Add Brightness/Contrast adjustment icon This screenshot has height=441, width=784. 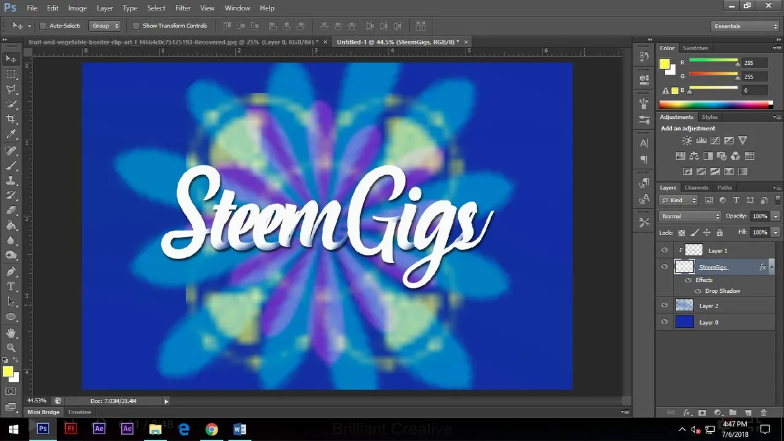point(687,141)
